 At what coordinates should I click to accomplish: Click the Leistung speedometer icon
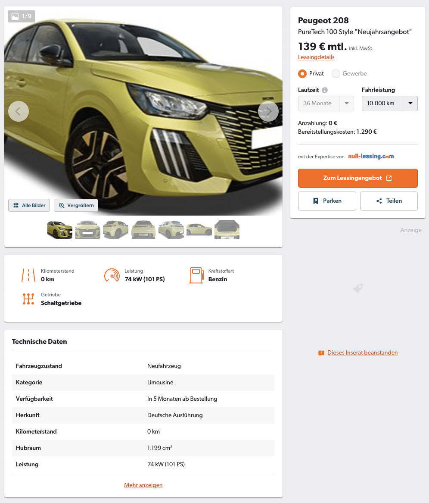(x=112, y=275)
